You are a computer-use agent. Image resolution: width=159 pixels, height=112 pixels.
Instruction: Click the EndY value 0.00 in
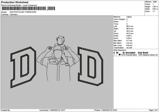(x=129, y=38)
